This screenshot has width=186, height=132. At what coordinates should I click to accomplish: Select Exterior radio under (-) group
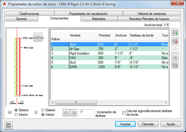pyautogui.click(x=43, y=110)
